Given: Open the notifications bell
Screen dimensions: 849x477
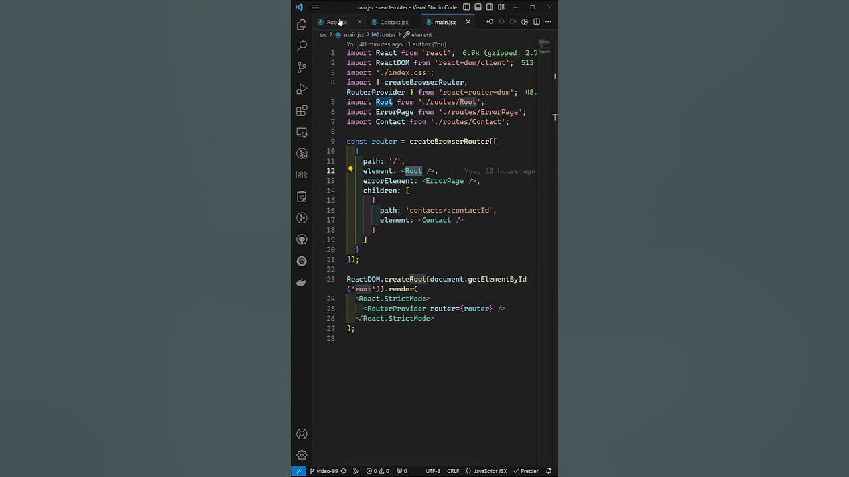Looking at the screenshot, I should tap(549, 471).
